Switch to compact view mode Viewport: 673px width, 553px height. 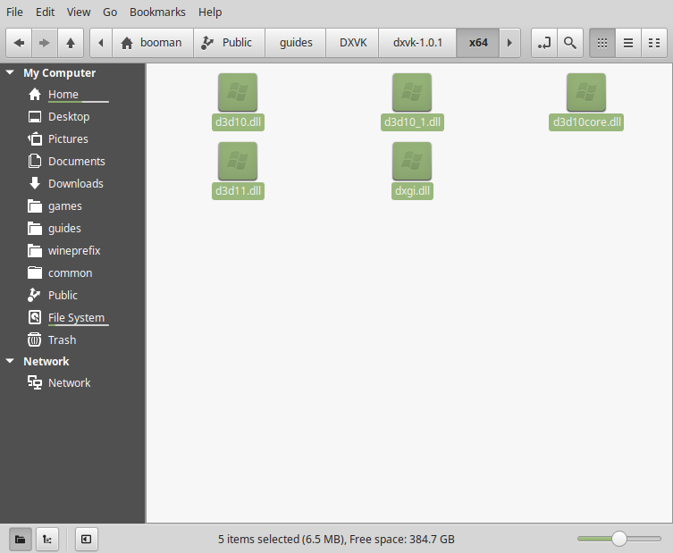tap(654, 43)
